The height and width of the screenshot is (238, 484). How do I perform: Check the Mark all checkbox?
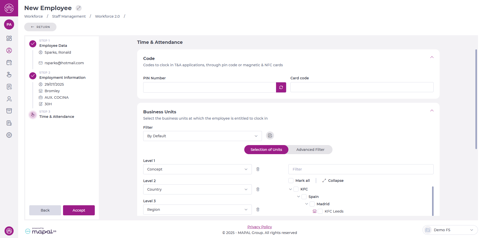(x=291, y=181)
